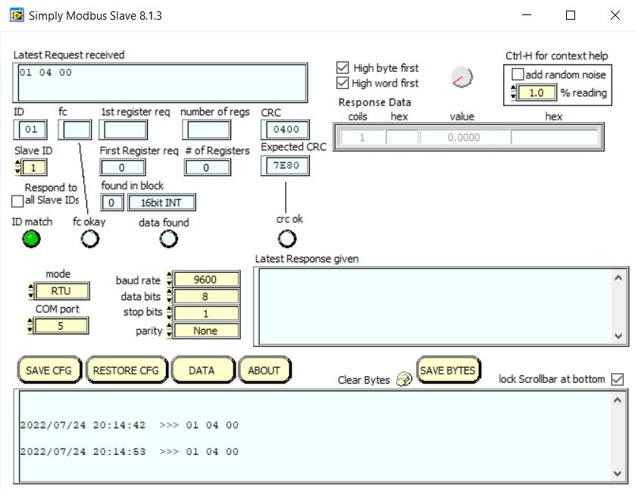This screenshot has height=489, width=635.
Task: Click the CRC 0400 field
Action: click(x=286, y=130)
